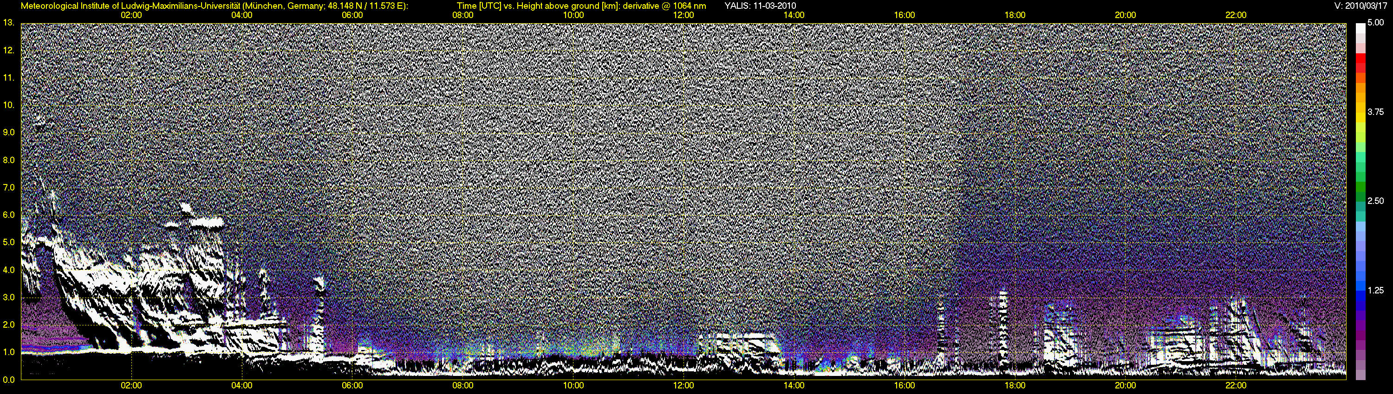Click the '0.0' height axis label
Image resolution: width=1393 pixels, height=394 pixels.
[8, 380]
